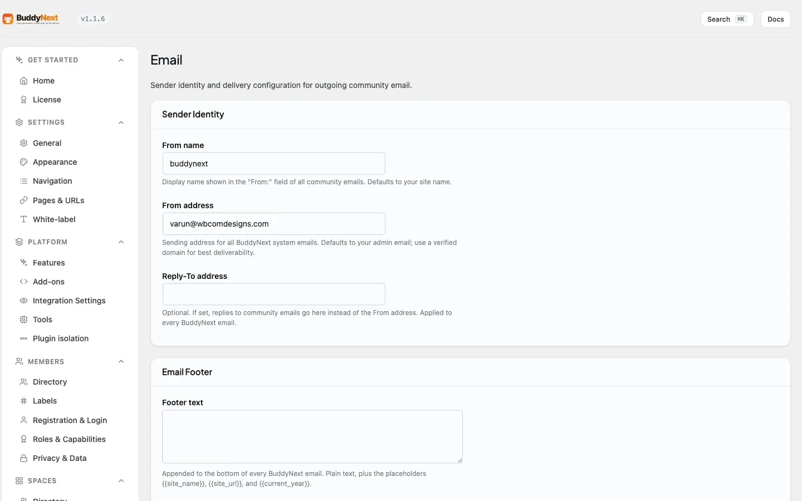Screen dimensions: 802x501
Task: Click the Add-ons code icon
Action: (x=23, y=282)
